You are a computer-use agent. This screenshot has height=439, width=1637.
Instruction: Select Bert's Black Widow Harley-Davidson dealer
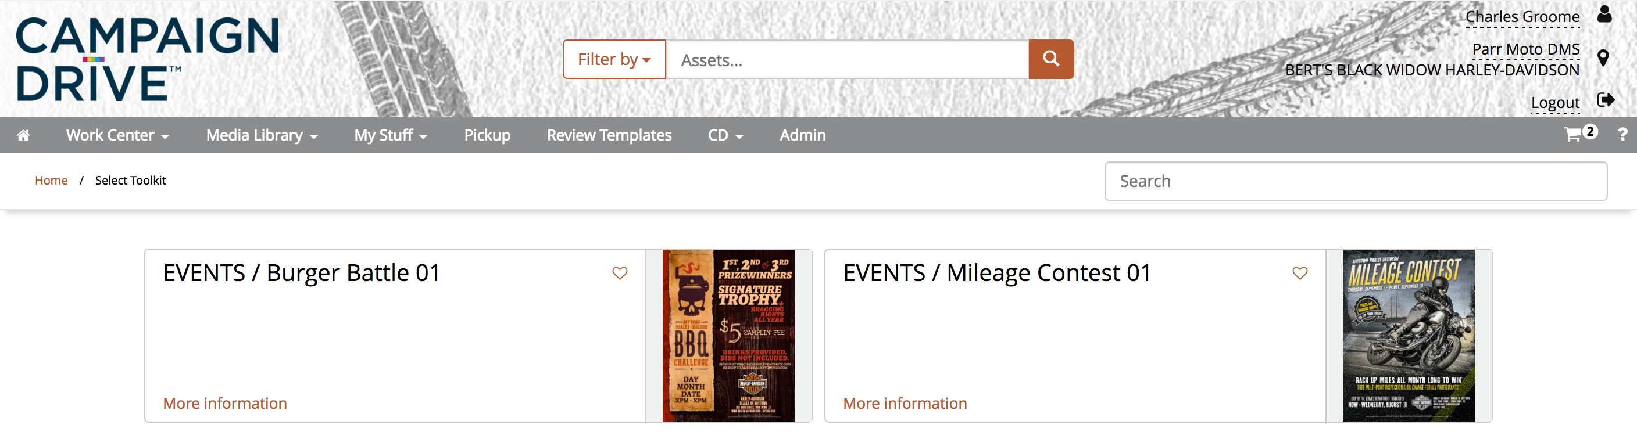point(1432,70)
